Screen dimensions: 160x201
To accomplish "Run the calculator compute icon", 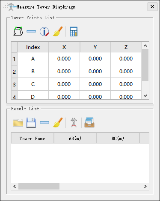I will pyautogui.click(x=74, y=32).
